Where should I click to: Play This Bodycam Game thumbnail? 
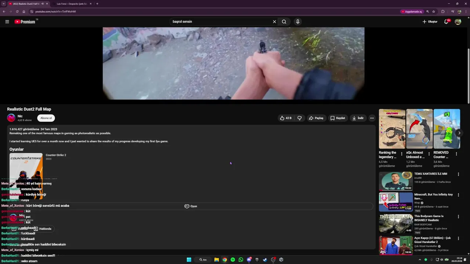396,223
